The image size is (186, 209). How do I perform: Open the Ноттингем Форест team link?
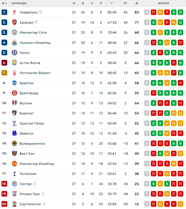point(35,73)
